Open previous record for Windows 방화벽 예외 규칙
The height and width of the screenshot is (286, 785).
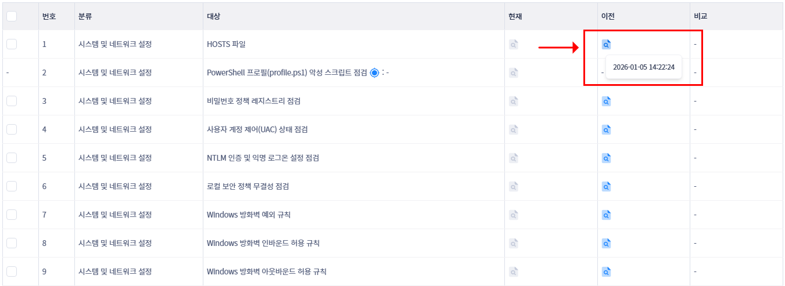tap(606, 215)
